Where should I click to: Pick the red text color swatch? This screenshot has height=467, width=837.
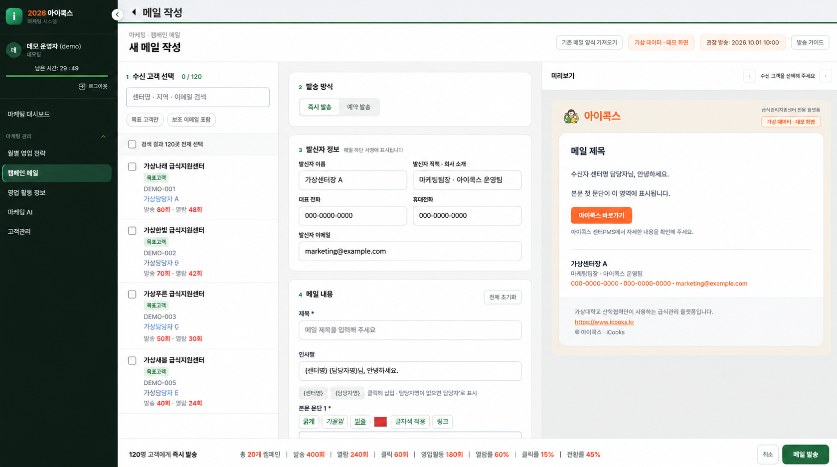point(380,422)
